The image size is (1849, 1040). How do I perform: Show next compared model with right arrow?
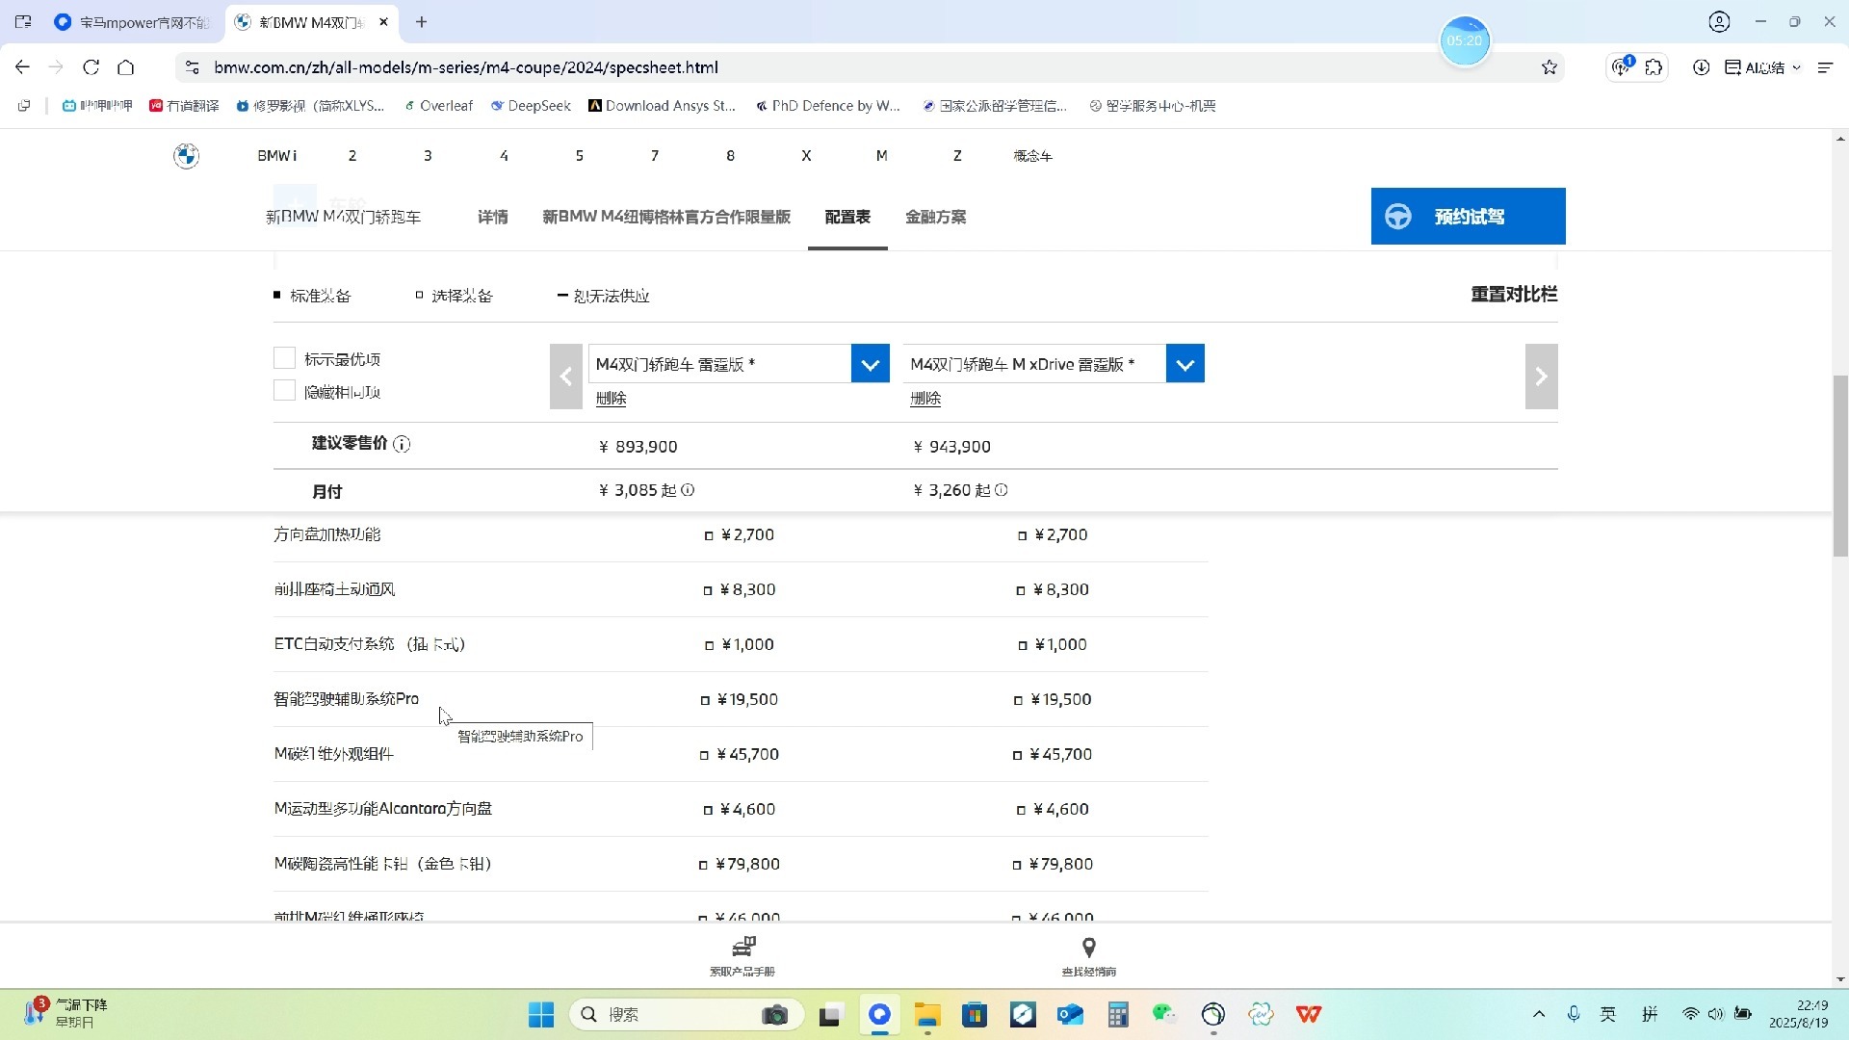coord(1541,377)
